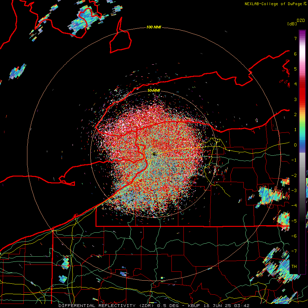Click the "4" color scale tick label
This screenshot has height=308, width=308.
[295, 84]
